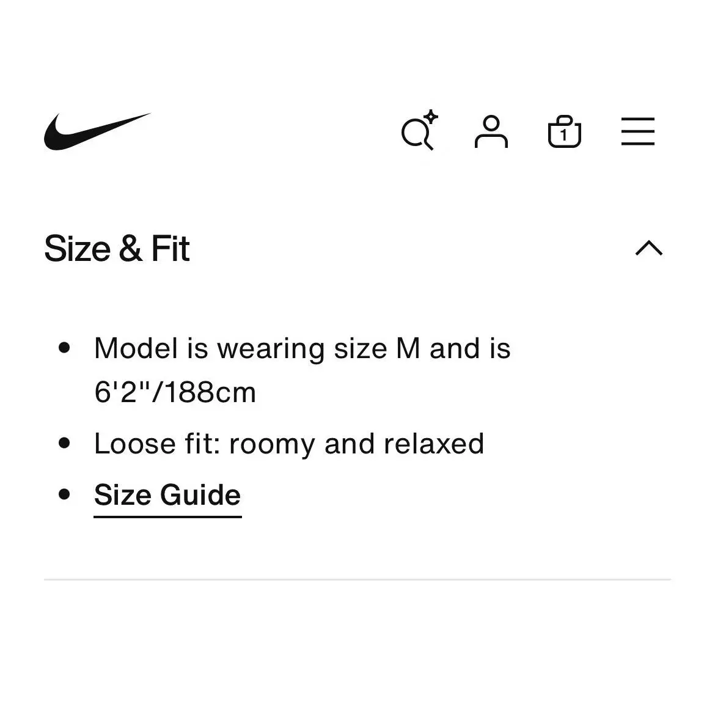Click the word 'relaxed' in the fit description
This screenshot has width=715, height=715.
434,444
